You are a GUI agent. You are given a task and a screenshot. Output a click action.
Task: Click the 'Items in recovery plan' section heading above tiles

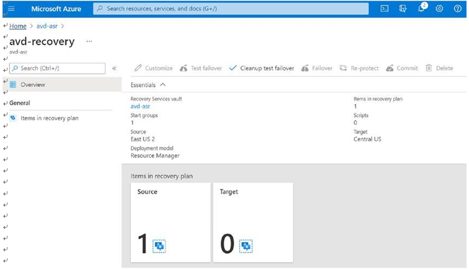(x=162, y=176)
